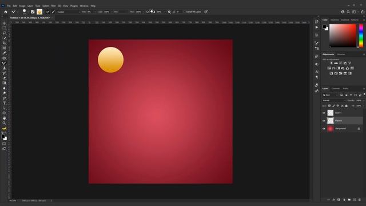Create a new group folder icon
The image size is (366, 206).
[x=349, y=200]
